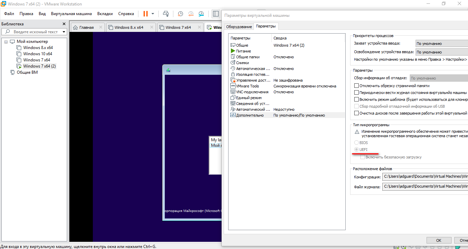
Task: Select the Изоляция гостев… lock icon
Action: click(233, 74)
